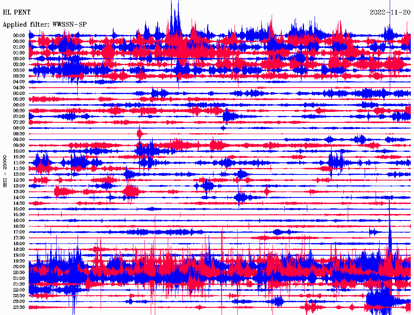Select the 14:30 time label
Screen dimensions: 414x315
[19, 203]
